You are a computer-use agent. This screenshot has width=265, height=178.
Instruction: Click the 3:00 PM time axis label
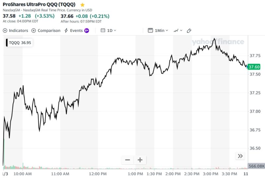[x=211, y=174]
